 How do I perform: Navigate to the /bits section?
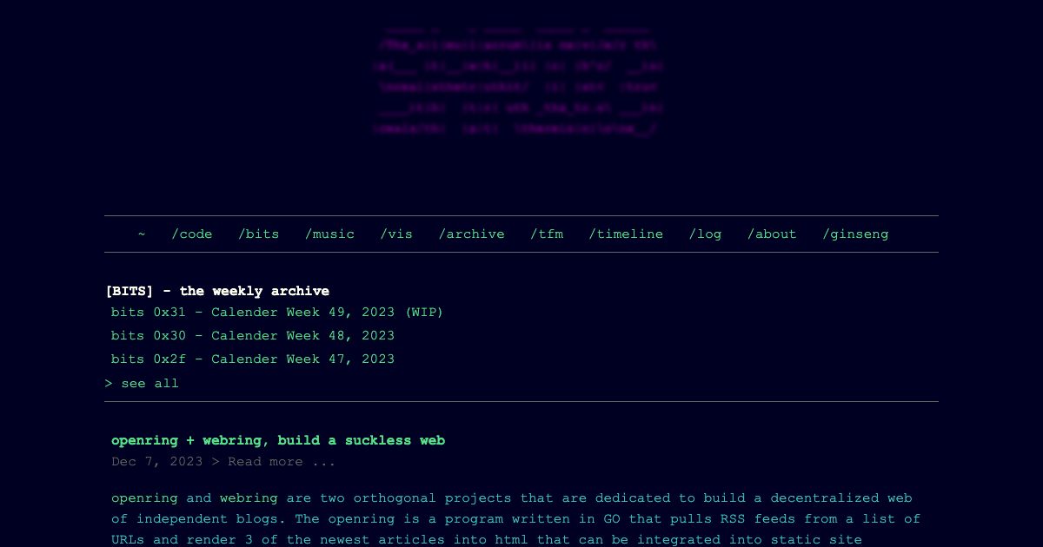[258, 234]
